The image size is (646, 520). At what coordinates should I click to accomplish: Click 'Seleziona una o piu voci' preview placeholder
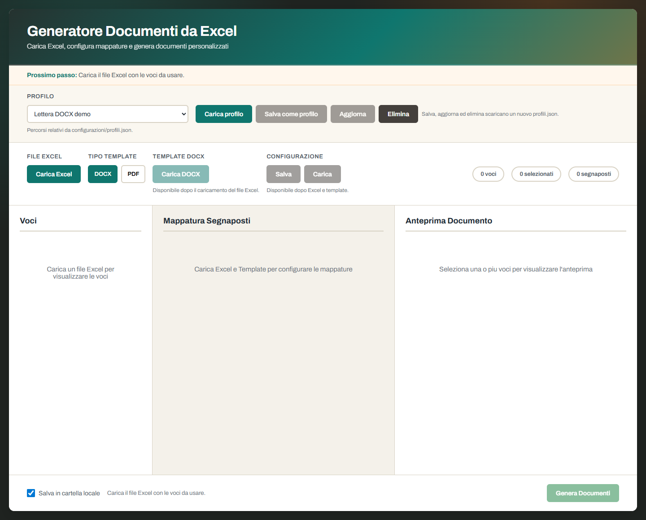pyautogui.click(x=516, y=269)
